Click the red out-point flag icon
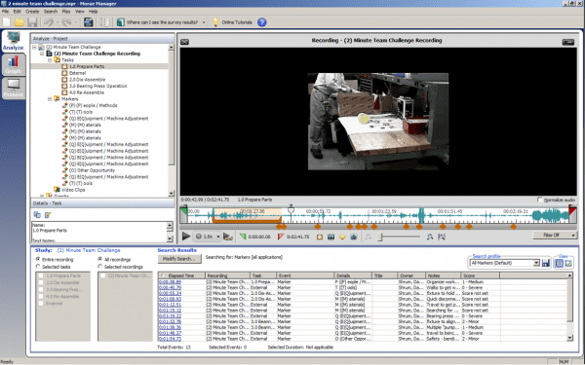This screenshot has height=365, width=585. pos(281,237)
